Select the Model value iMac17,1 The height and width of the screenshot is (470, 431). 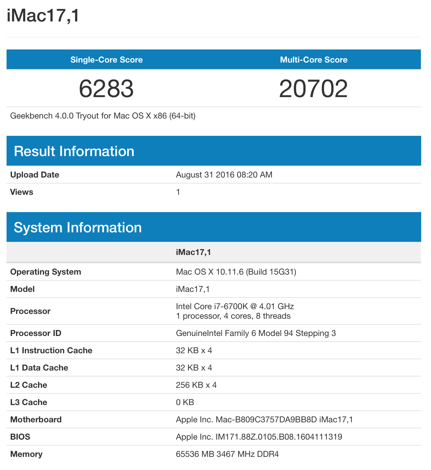pos(193,289)
